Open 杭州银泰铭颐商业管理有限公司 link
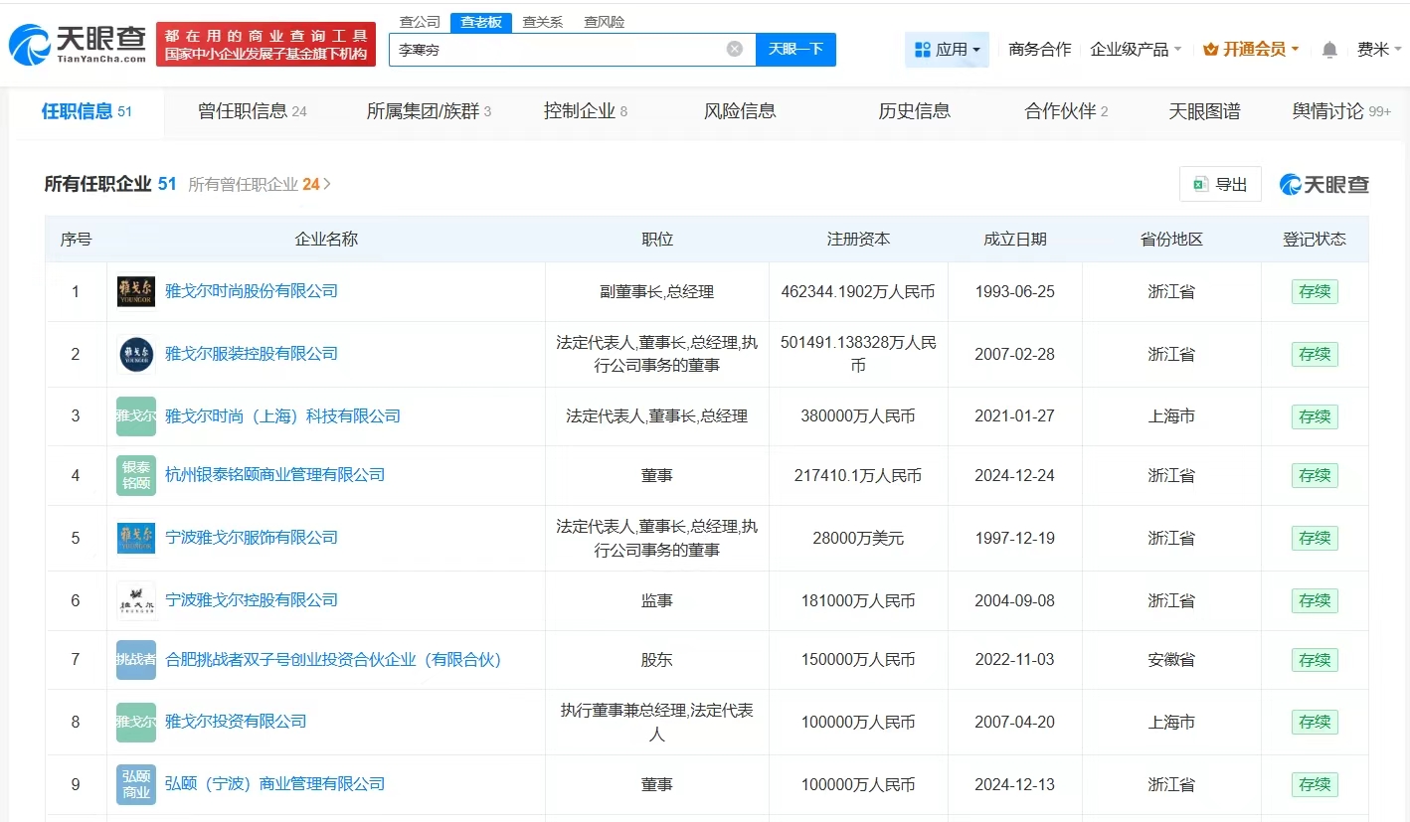This screenshot has width=1410, height=822. pyautogui.click(x=275, y=475)
